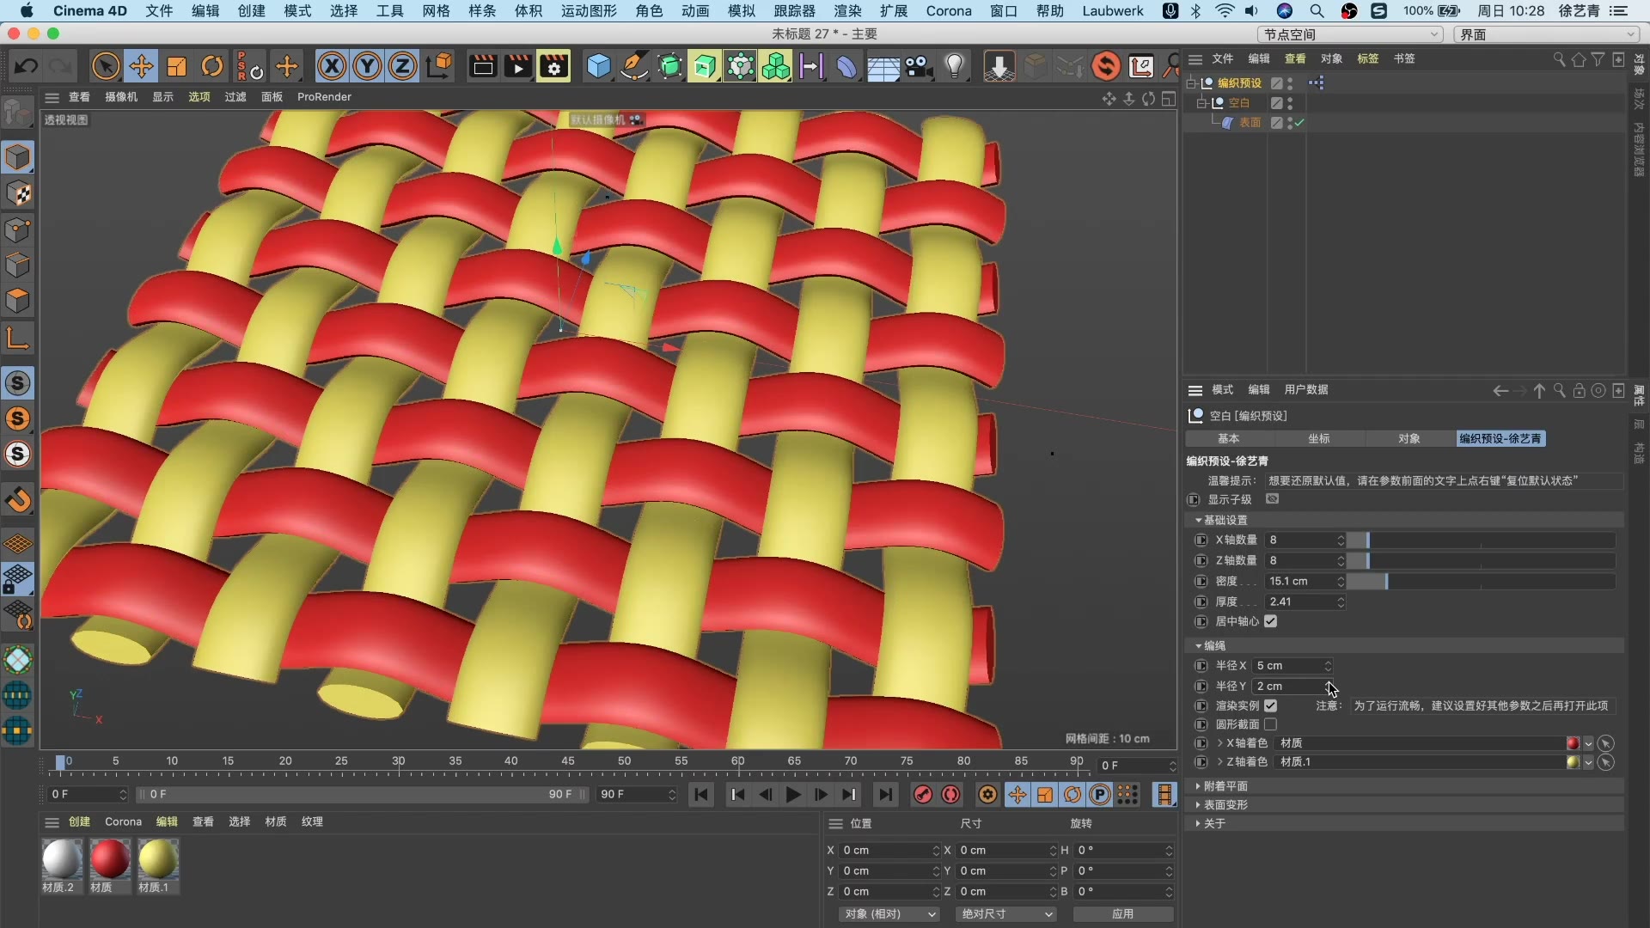Enable the 圆形截面 checkbox

(1270, 724)
